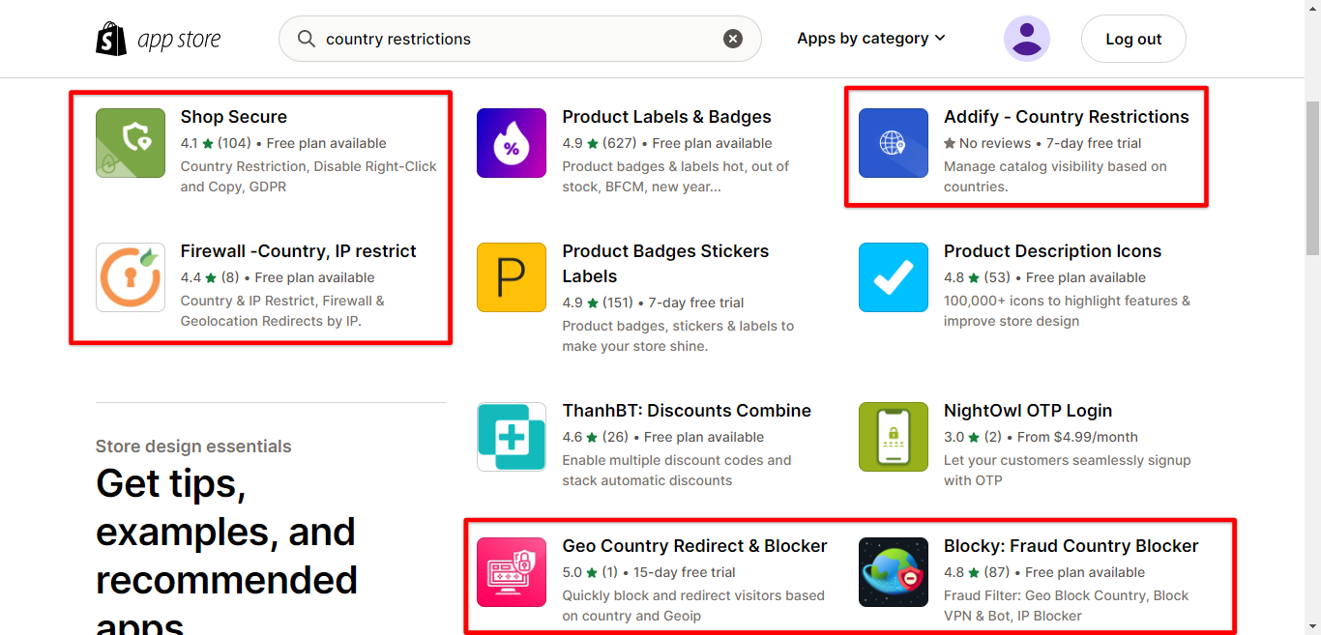1321x635 pixels.
Task: Click the Log out button
Action: click(1132, 38)
